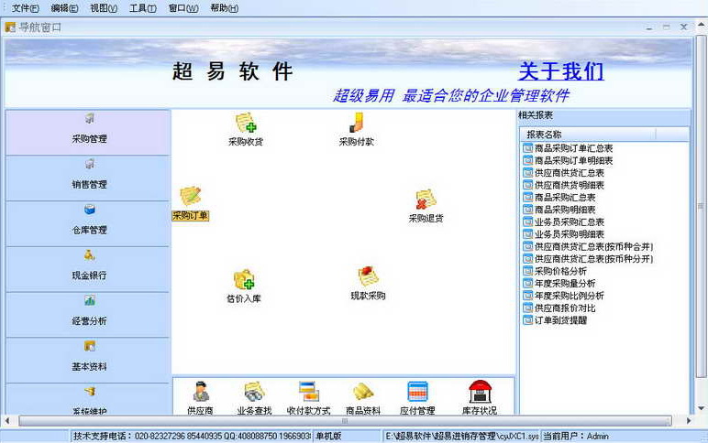Screen dimensions: 708x443
Task: Open the 窗口(W) menu
Action: (183, 8)
